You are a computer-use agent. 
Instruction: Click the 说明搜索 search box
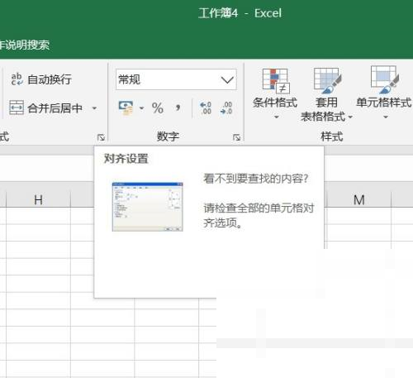(25, 45)
